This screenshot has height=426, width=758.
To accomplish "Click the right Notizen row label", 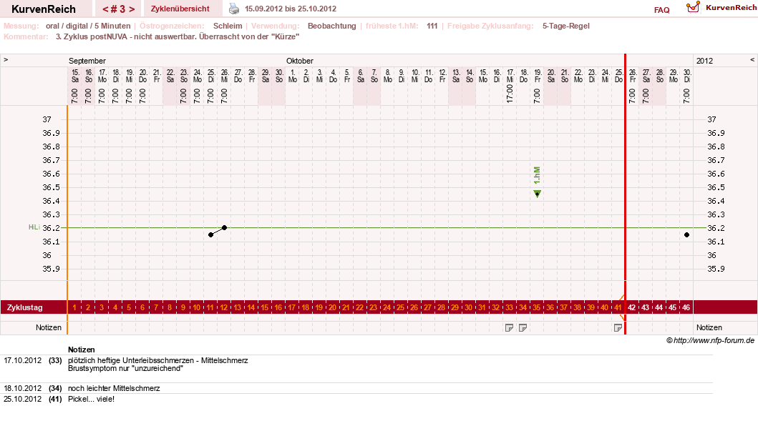I will click(709, 327).
